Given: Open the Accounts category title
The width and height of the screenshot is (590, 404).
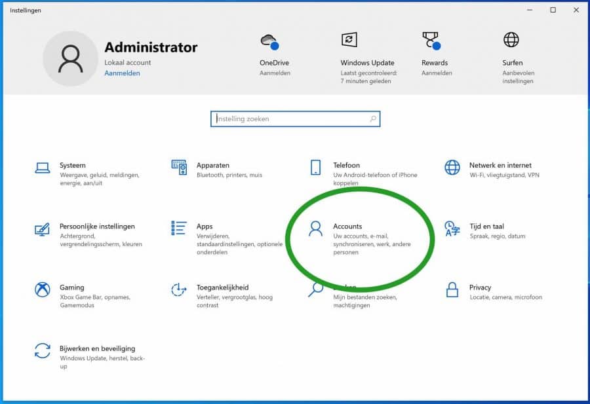Looking at the screenshot, I should 347,227.
